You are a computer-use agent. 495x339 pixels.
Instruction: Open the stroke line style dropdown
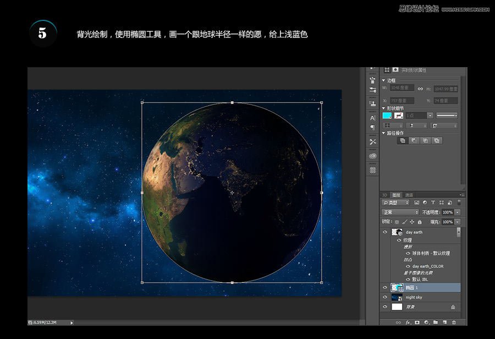(x=447, y=116)
